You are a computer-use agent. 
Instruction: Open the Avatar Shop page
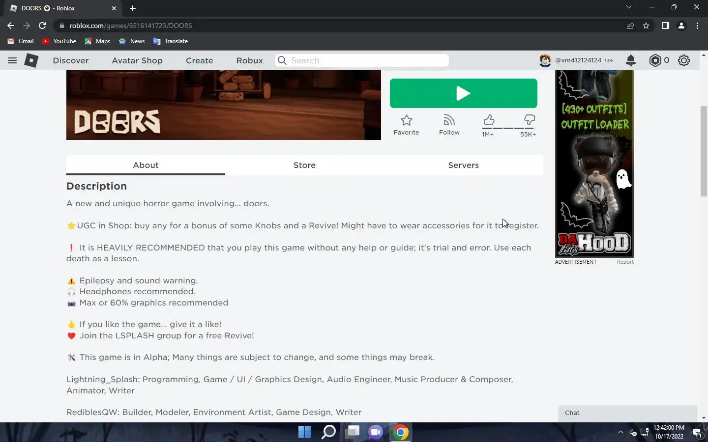[137, 60]
